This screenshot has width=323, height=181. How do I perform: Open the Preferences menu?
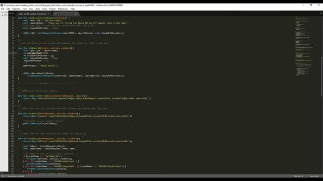63,9
